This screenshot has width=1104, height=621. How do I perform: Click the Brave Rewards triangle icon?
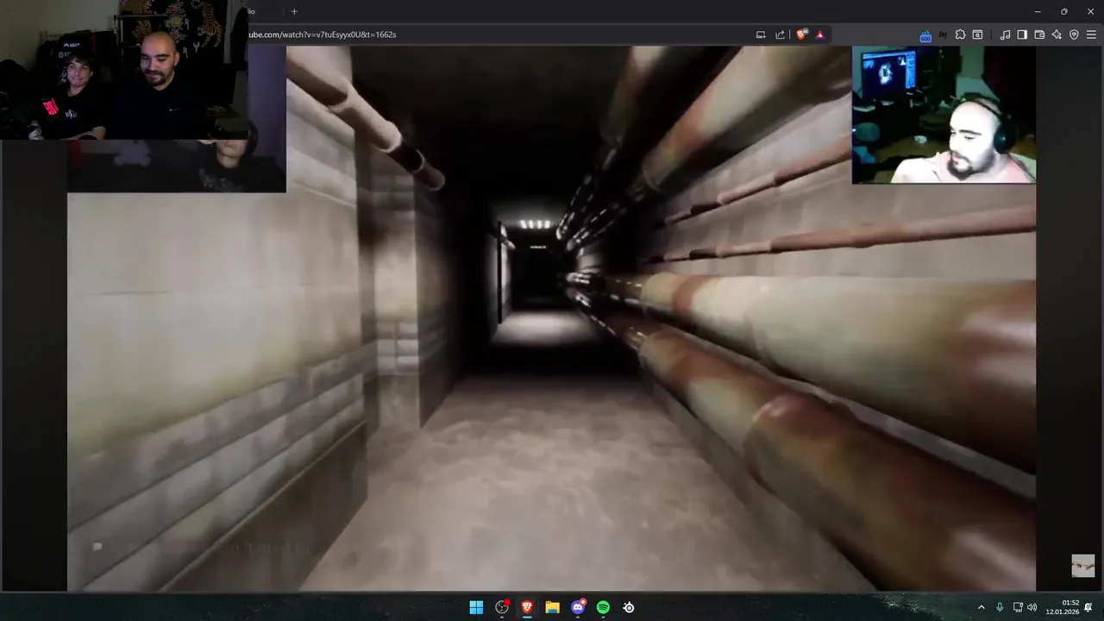click(x=820, y=34)
